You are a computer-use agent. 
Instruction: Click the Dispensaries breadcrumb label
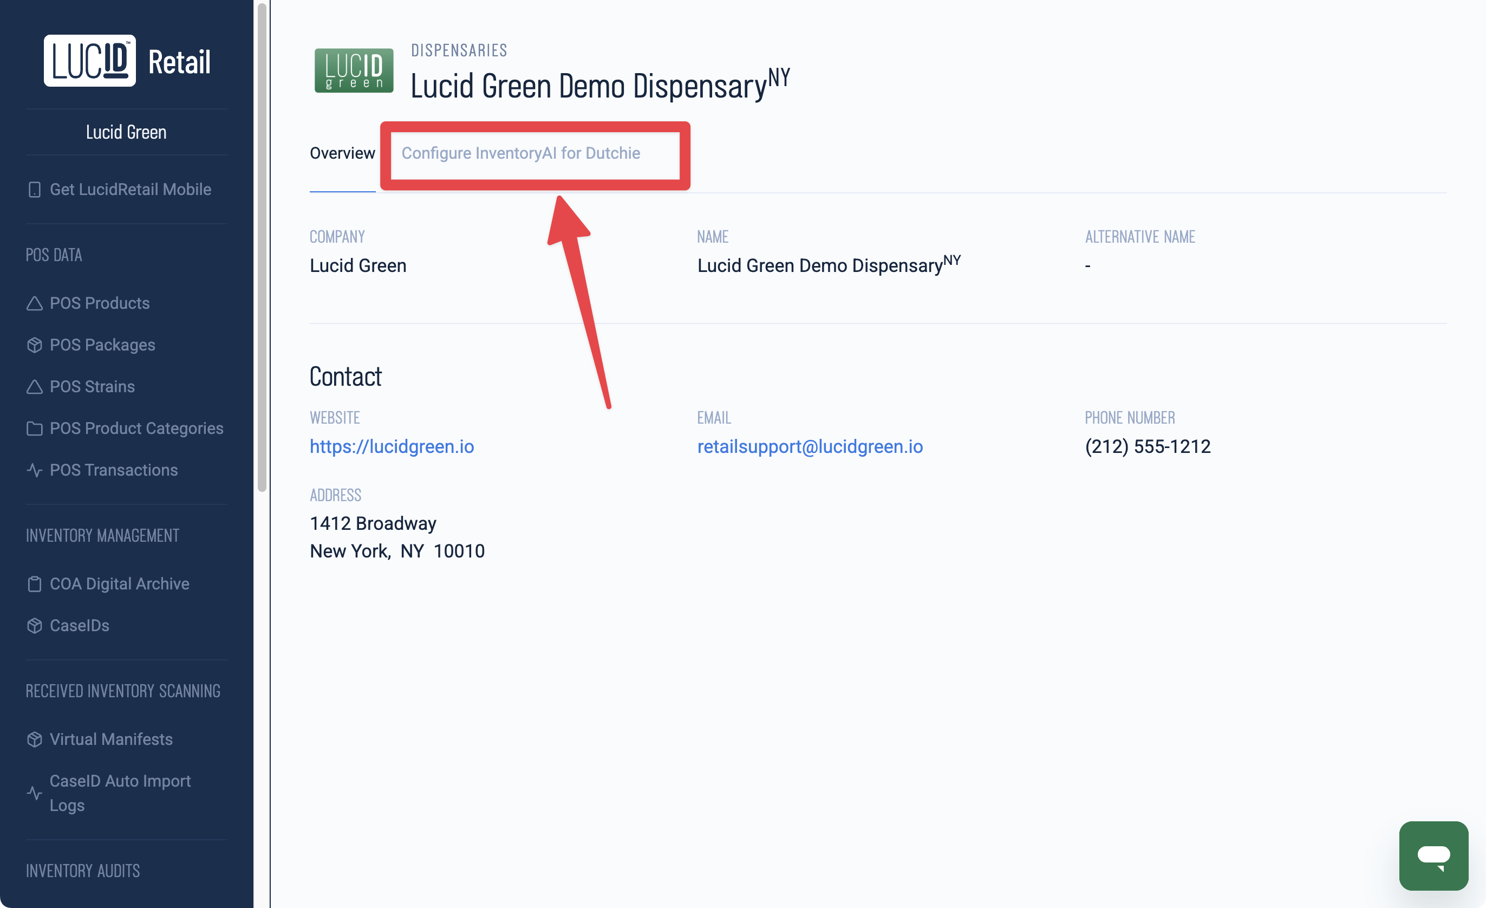(459, 50)
